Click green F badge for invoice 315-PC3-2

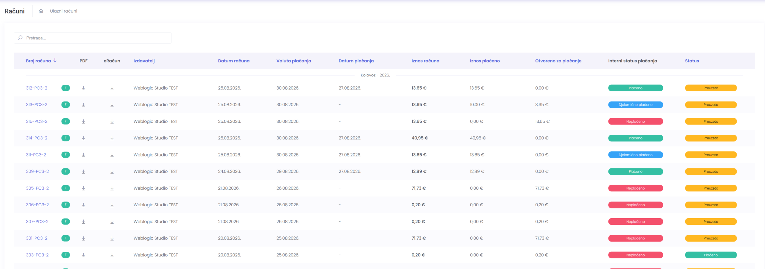click(65, 121)
